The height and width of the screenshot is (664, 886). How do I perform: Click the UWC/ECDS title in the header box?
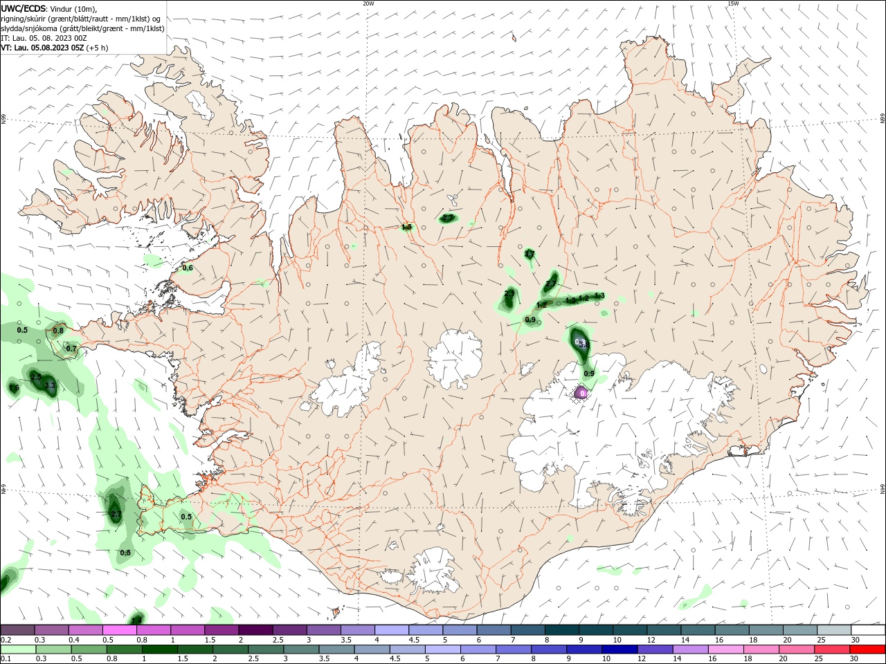(x=23, y=8)
